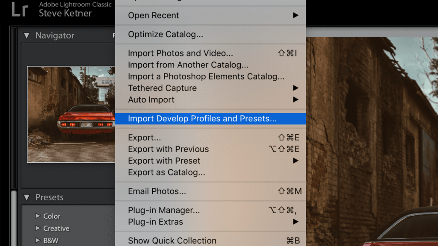Open the Tethered Capture submenu arrow
This screenshot has width=438, height=246.
click(295, 88)
